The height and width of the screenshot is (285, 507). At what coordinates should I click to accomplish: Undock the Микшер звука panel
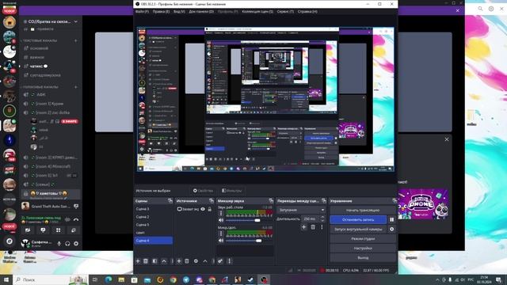(271, 200)
